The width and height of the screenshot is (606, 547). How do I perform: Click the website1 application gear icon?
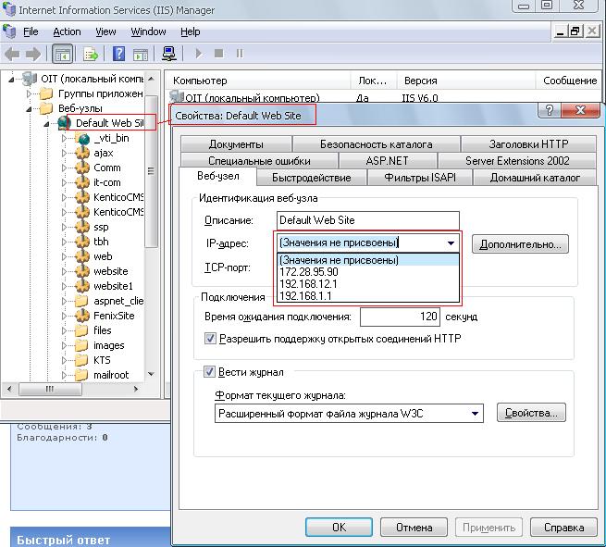click(x=82, y=286)
